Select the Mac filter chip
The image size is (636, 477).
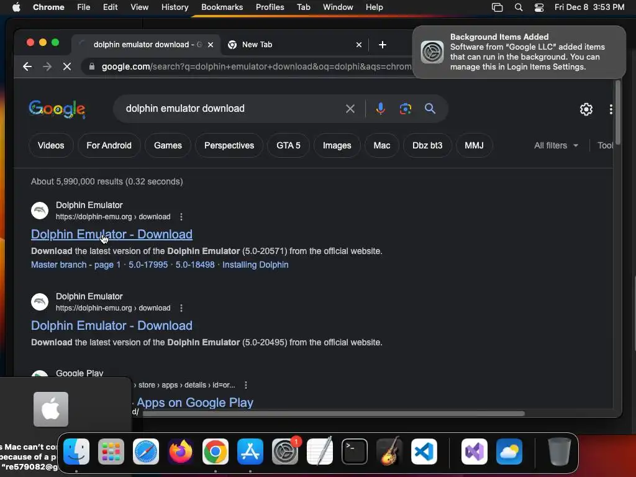coord(382,145)
